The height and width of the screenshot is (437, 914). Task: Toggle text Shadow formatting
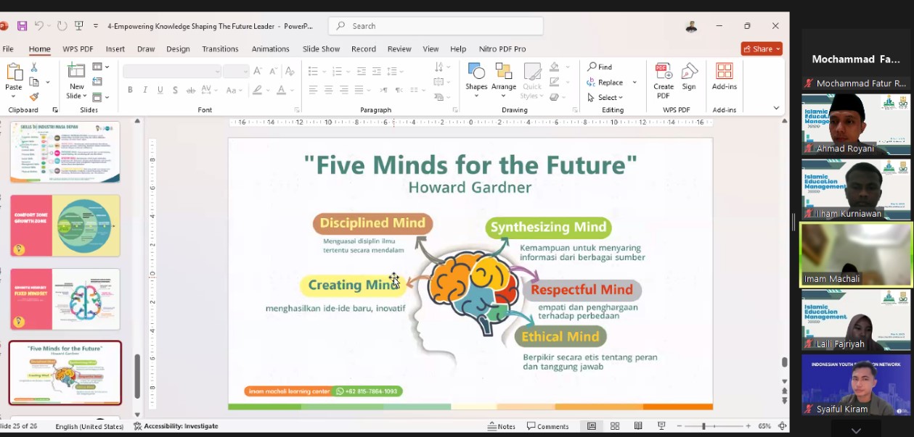[176, 90]
